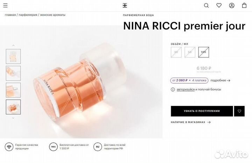Expand installment details via подробнее arrow
The width and height of the screenshot is (252, 163).
(220, 80)
